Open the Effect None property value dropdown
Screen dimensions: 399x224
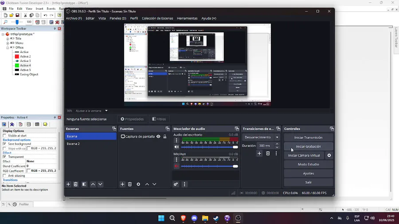41,161
